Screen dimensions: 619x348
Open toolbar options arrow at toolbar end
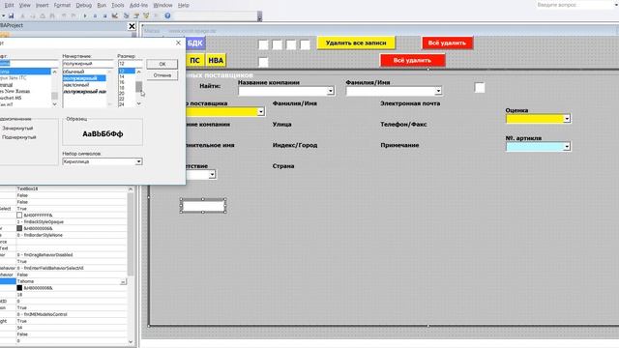tap(259, 16)
